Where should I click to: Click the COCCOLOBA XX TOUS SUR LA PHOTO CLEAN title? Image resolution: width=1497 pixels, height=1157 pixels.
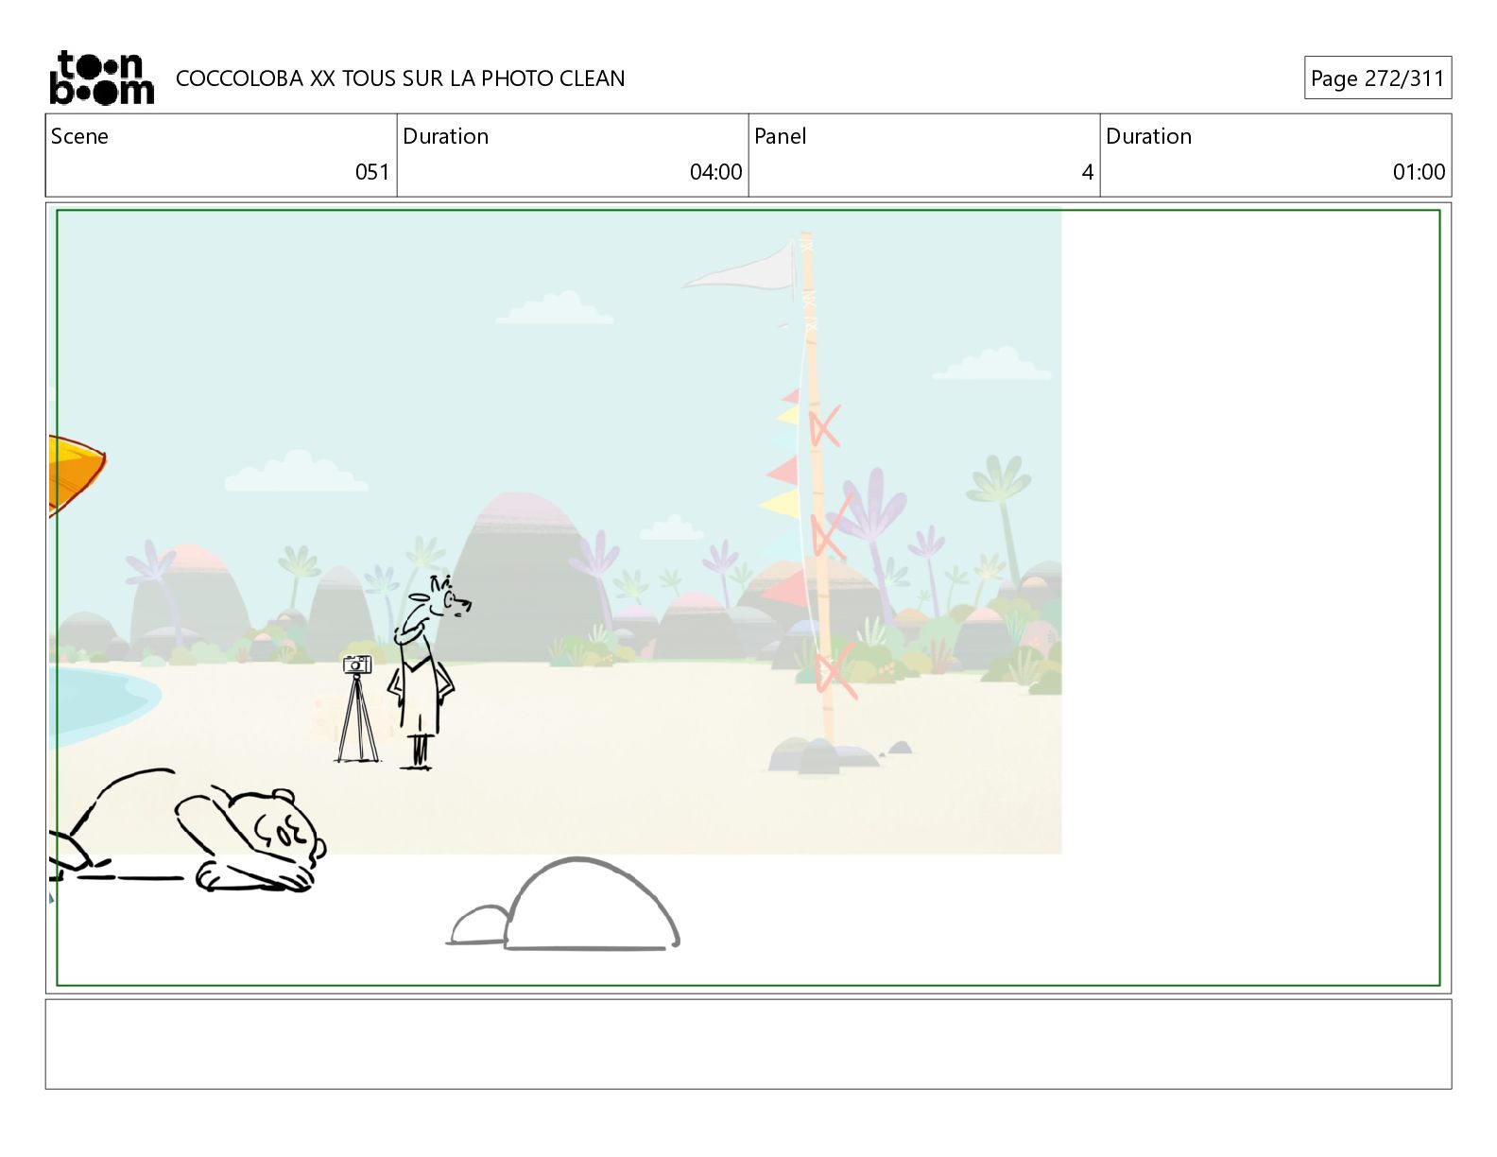coord(401,78)
